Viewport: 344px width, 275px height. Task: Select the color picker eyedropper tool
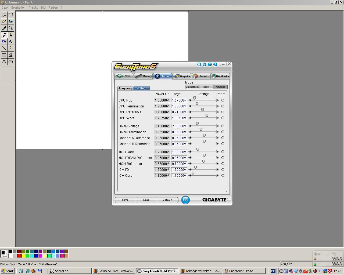(x=4, y=28)
